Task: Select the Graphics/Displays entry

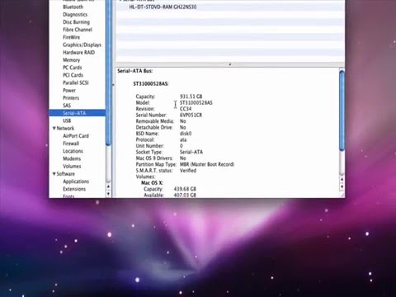Action: coord(82,45)
